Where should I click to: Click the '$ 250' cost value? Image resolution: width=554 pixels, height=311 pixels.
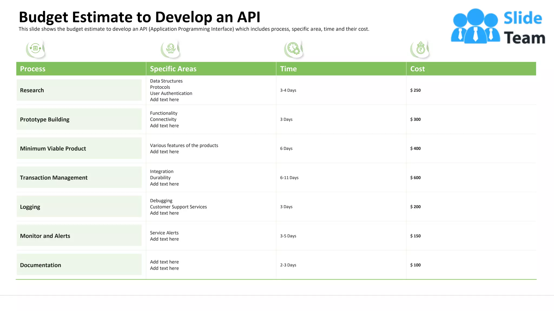pyautogui.click(x=415, y=90)
